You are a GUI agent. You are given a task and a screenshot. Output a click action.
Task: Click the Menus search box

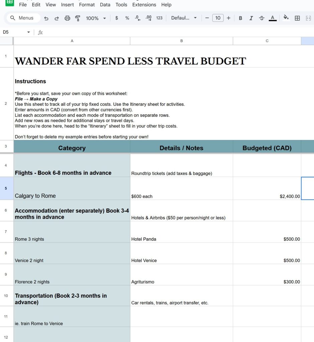pos(23,18)
